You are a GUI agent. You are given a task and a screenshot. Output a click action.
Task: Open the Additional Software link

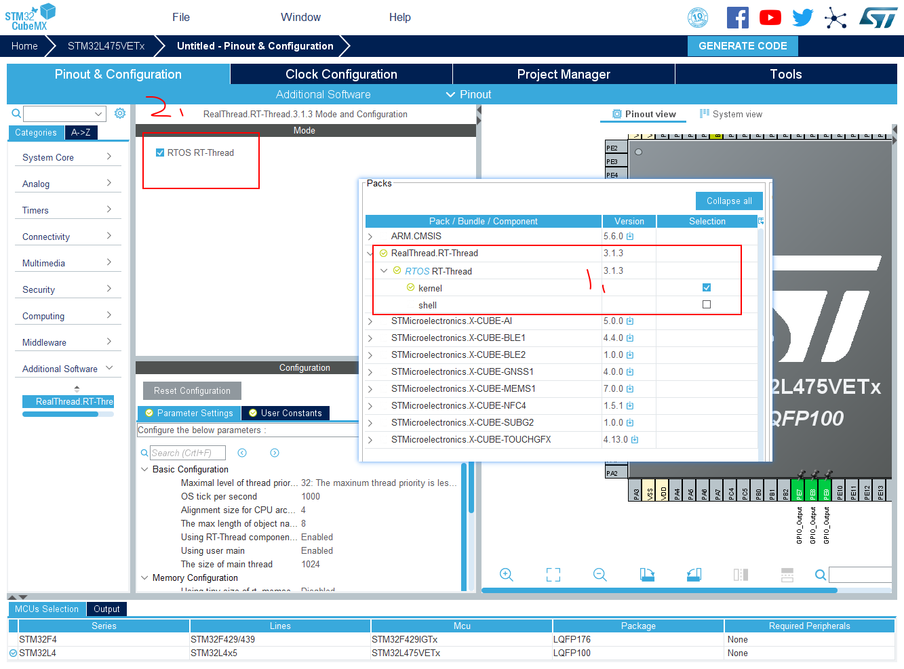[323, 94]
